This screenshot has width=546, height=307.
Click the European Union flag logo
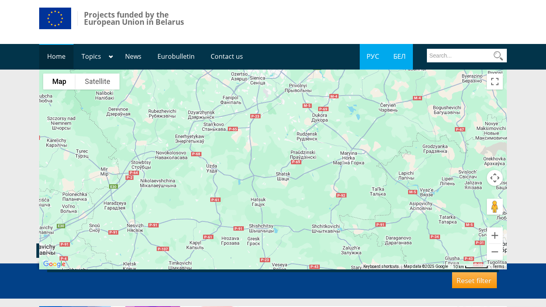[55, 18]
